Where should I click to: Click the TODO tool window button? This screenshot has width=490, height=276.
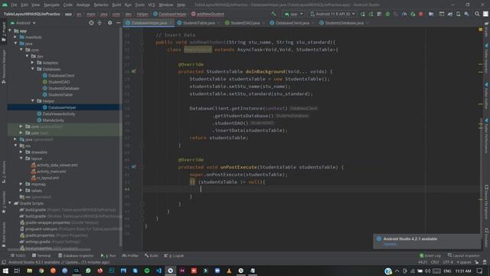pyautogui.click(x=18, y=255)
